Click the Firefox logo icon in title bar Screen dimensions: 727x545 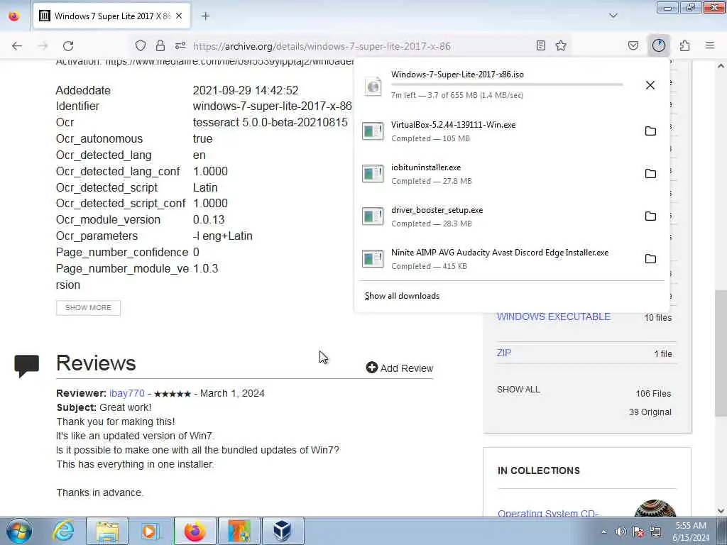(14, 16)
